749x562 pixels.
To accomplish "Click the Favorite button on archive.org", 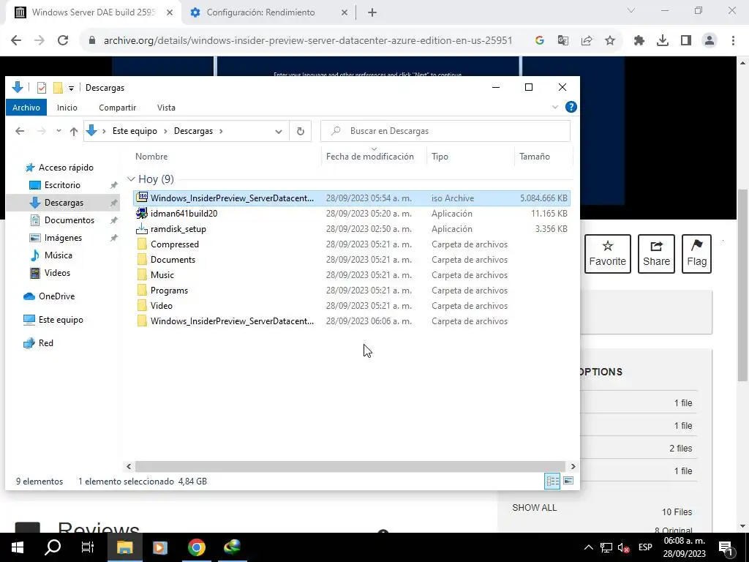I will pyautogui.click(x=608, y=254).
